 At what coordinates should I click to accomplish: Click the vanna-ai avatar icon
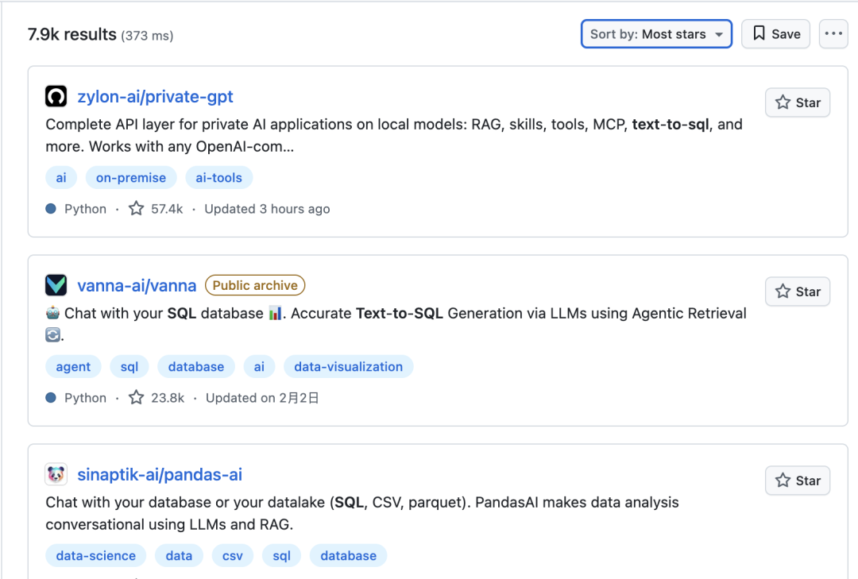(x=56, y=285)
